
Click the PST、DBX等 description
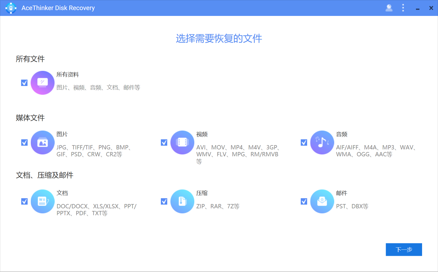(352, 206)
